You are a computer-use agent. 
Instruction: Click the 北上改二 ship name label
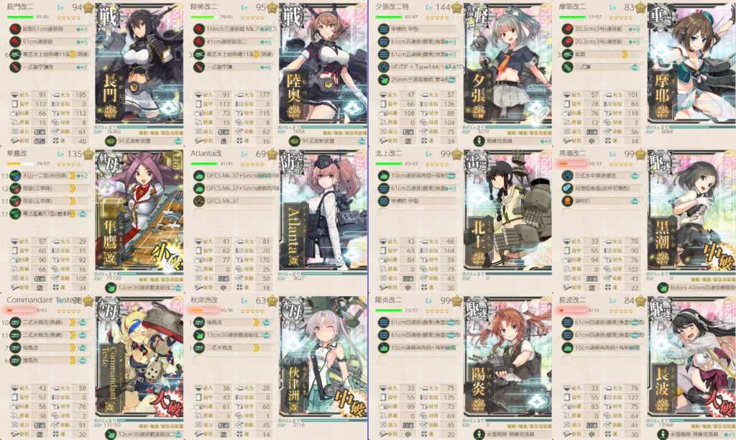(389, 154)
